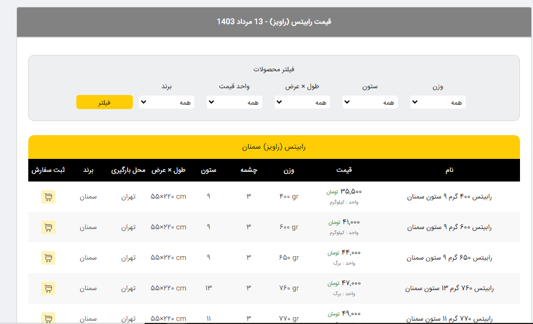The height and width of the screenshot is (324, 533).
Task: Select product name رابیتس ۴۰۰ گرم ۹ ستون سمنان
Action: [x=449, y=197]
